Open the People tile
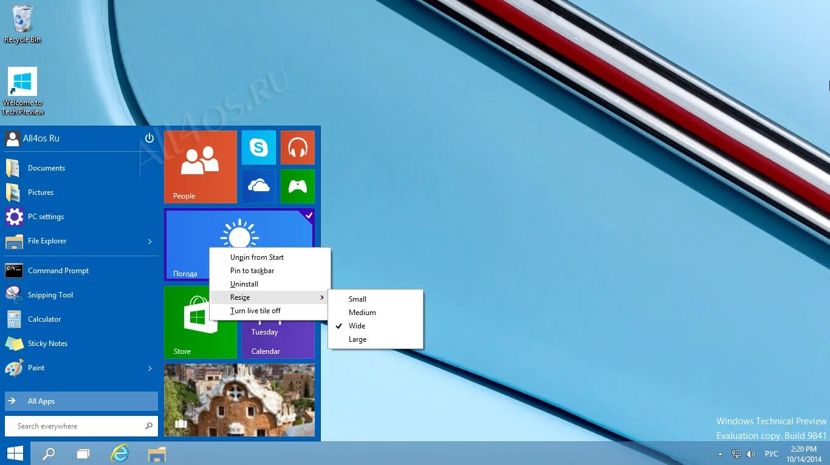Image resolution: width=830 pixels, height=465 pixels. (201, 167)
